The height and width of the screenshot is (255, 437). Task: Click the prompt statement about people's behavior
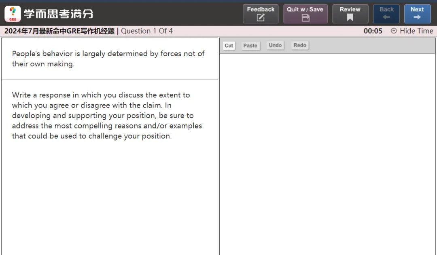click(x=108, y=59)
